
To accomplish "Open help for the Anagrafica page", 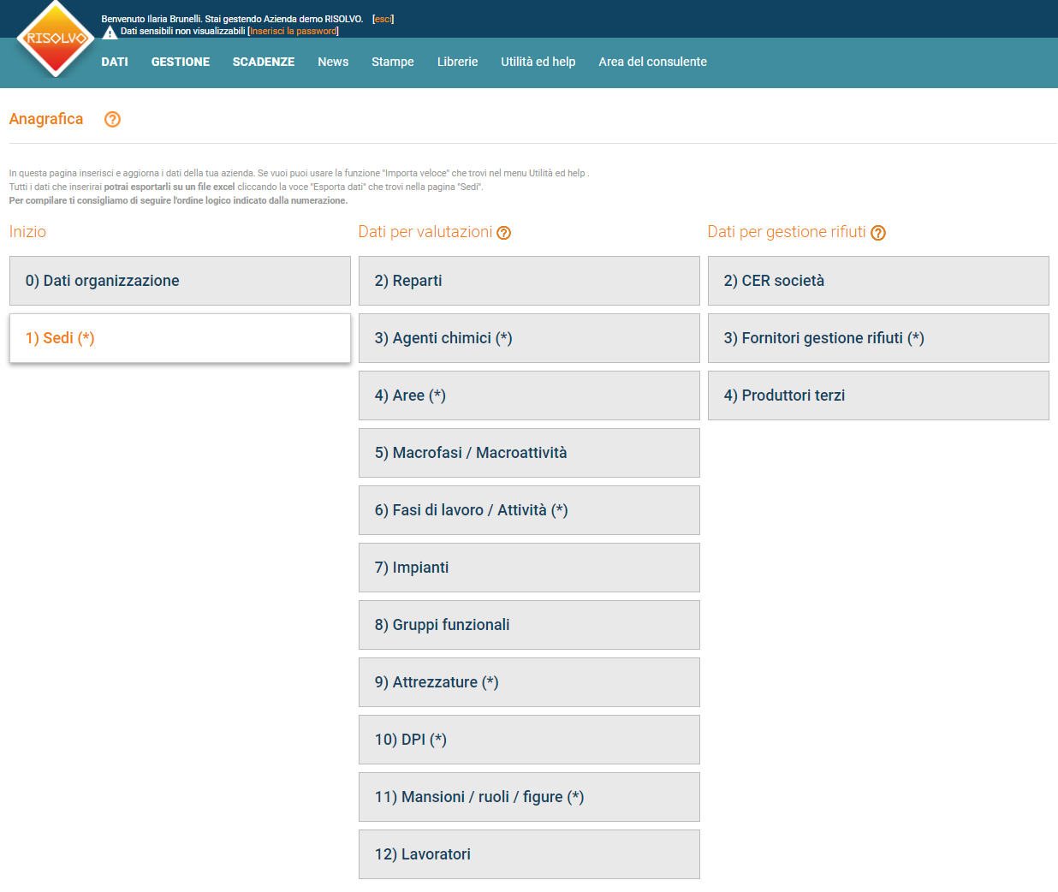I will 112,119.
